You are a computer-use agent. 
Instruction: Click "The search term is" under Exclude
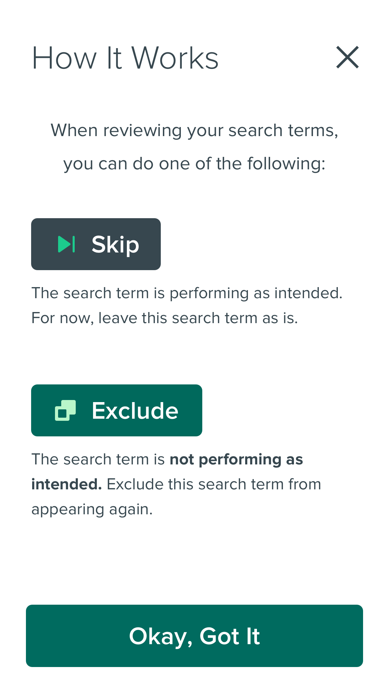coord(98,460)
